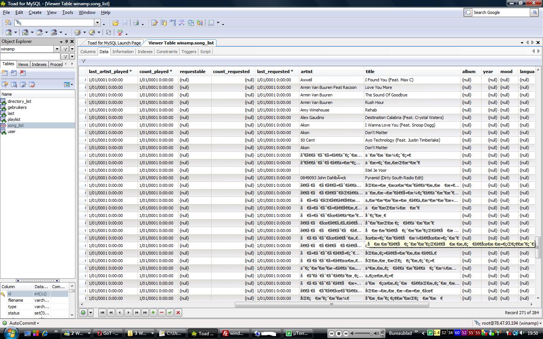Toggle the database filter funnel button
543x339 pixels.
click(x=65, y=49)
